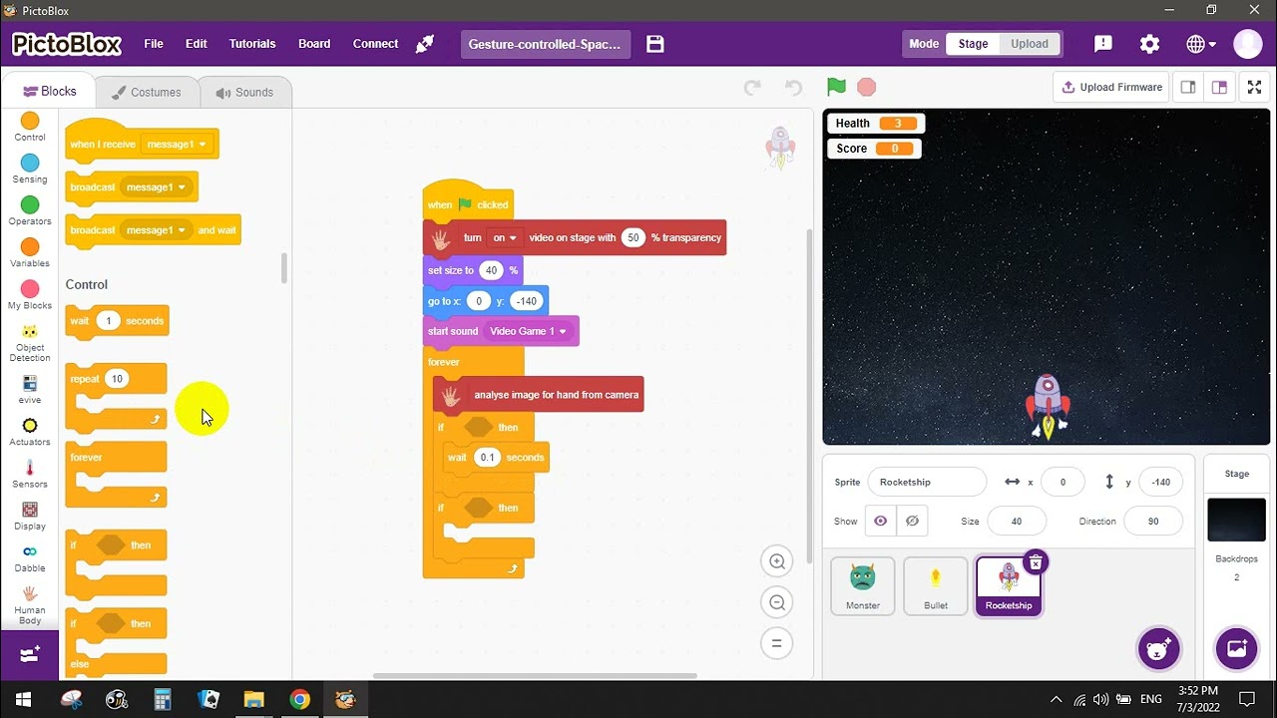Open the Connect menu
Screen dimensions: 1277x718
pyautogui.click(x=375, y=44)
